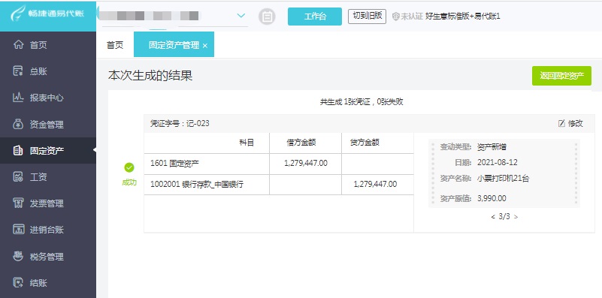
Task: Close the 固定资产管理 tab
Action: tap(205, 46)
